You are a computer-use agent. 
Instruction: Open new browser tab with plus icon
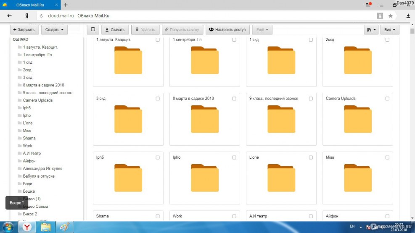coord(66,5)
